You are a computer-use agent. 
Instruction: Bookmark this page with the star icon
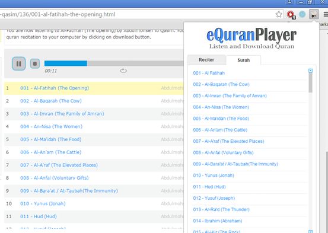(279, 14)
